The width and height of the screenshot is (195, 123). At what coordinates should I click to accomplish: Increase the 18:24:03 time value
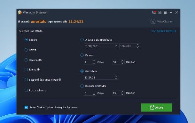click(137, 45)
